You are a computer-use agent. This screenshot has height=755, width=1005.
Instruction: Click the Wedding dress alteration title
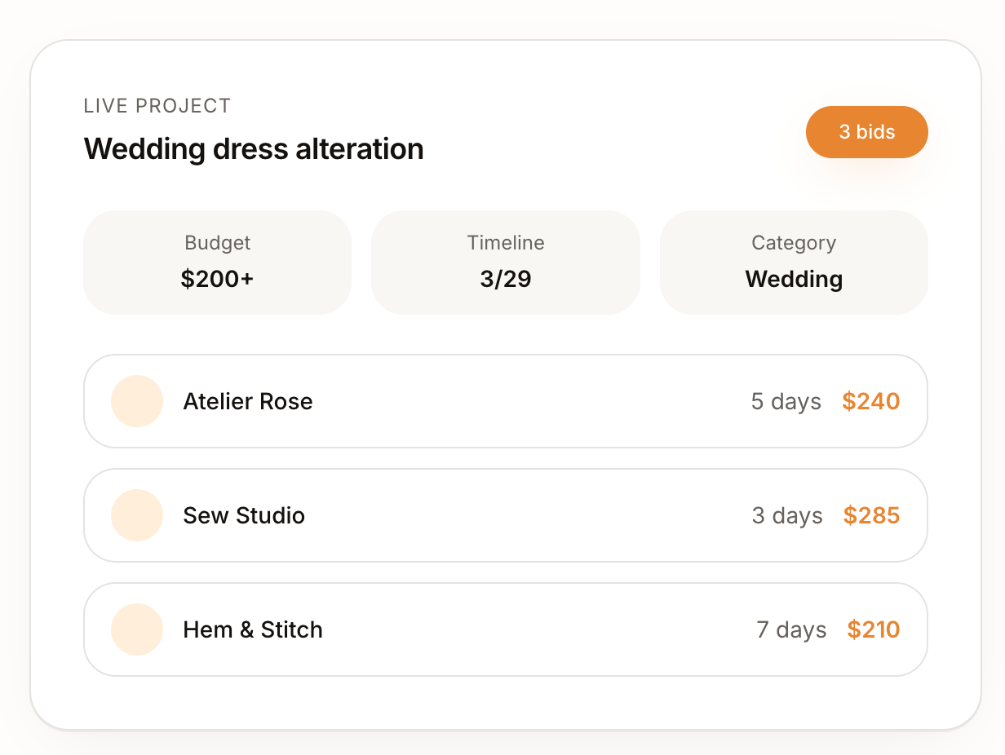point(254,149)
